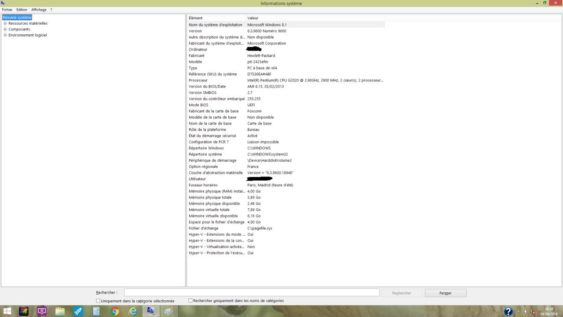Click total physical memory '3,89 Go'

click(254, 197)
